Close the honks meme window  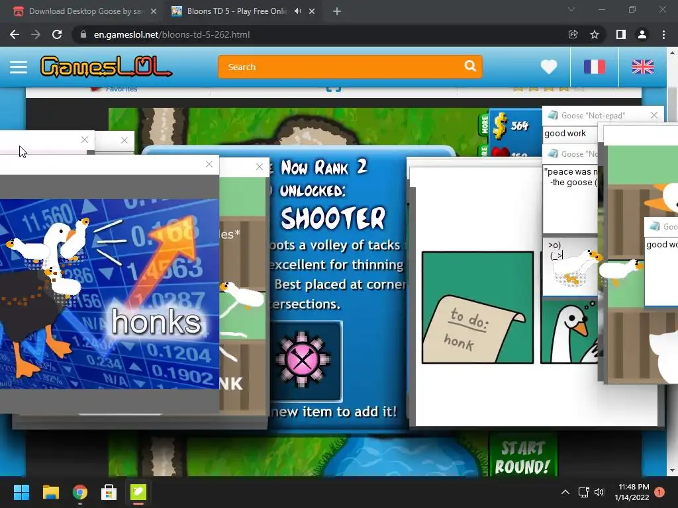209,164
